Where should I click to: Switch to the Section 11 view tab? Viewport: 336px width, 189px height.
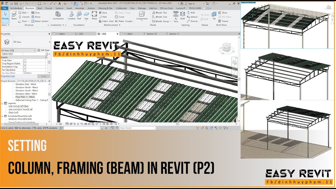click(x=174, y=34)
